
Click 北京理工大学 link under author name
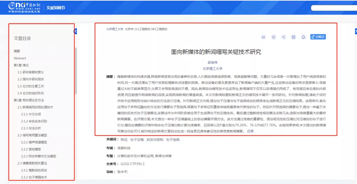pos(212,69)
